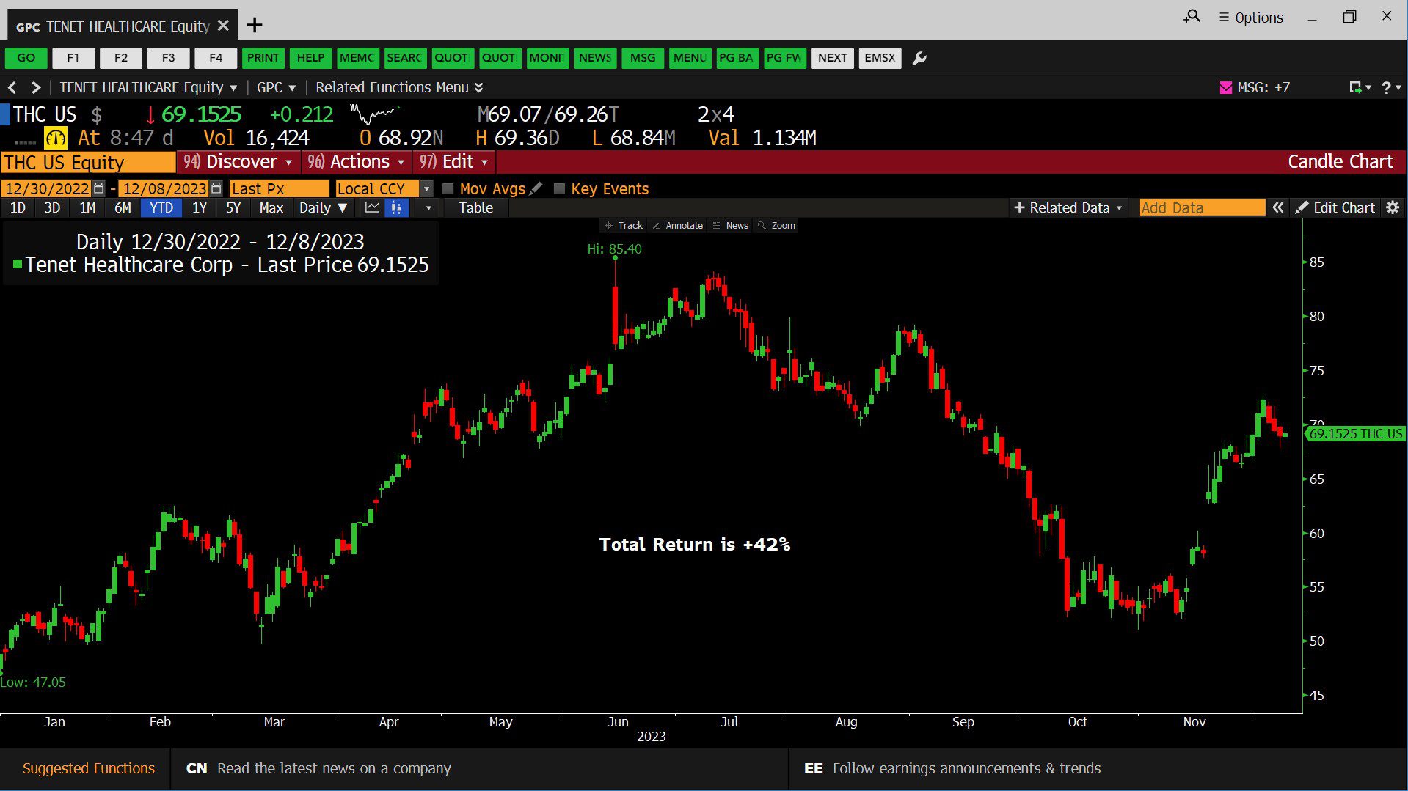The height and width of the screenshot is (791, 1408).
Task: Select the YTD period
Action: pyautogui.click(x=161, y=207)
